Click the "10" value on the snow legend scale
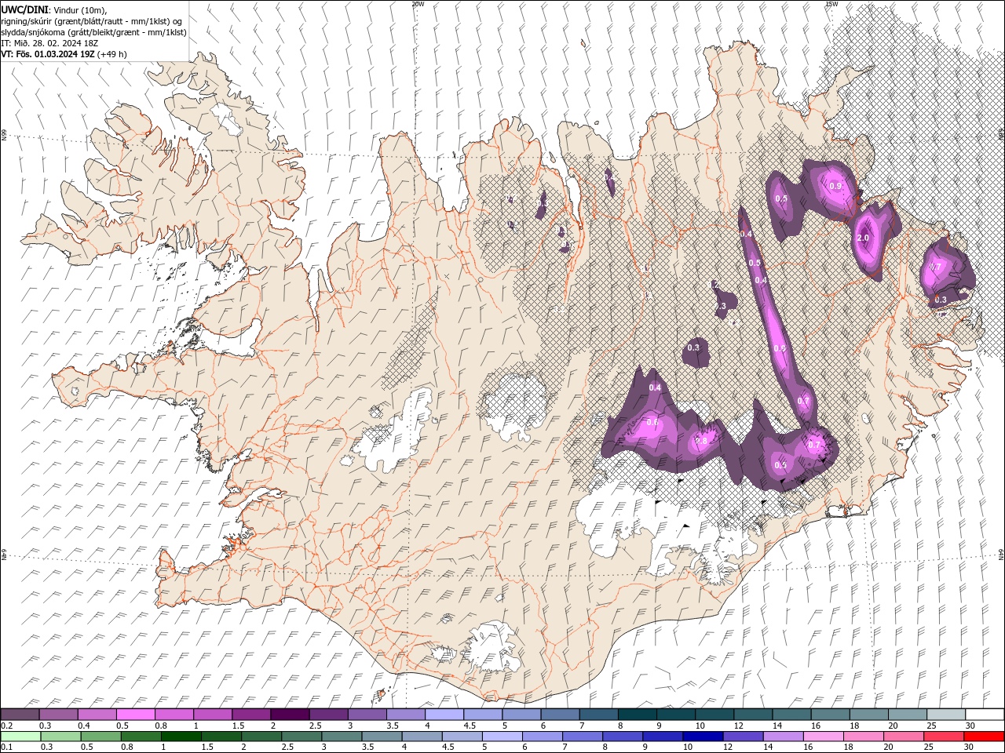This screenshot has height=753, width=1005. point(700,726)
